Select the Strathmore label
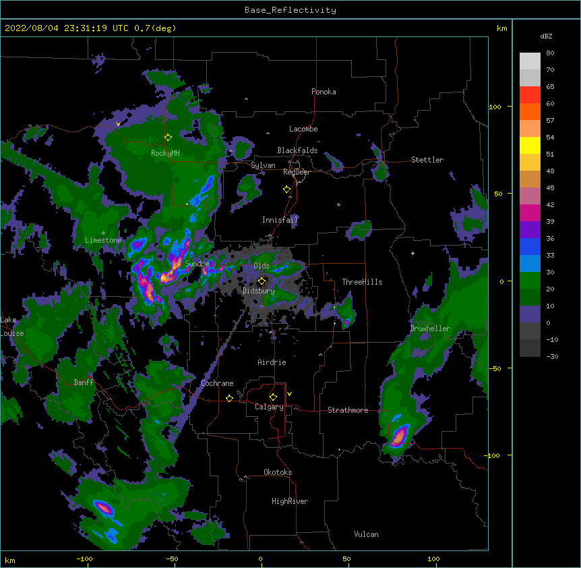The height and width of the screenshot is (568, 581). pos(348,410)
